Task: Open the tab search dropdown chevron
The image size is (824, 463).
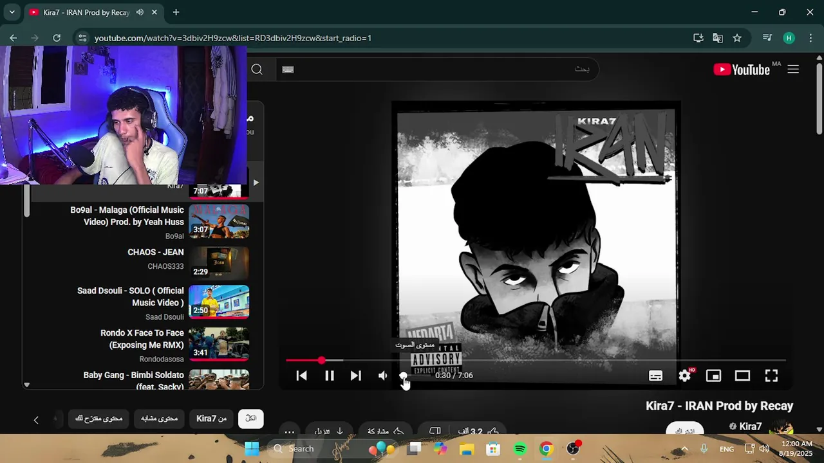Action: (12, 12)
